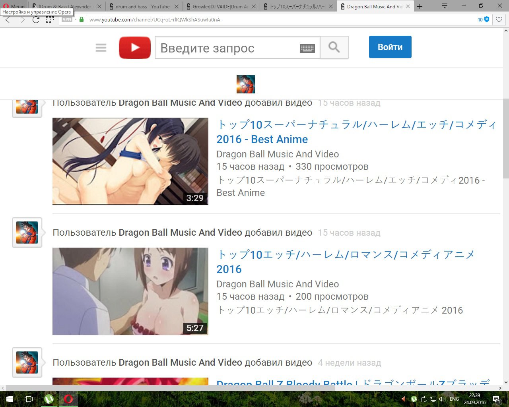This screenshot has height=407, width=509.
Task: Open the network tray icon
Action: click(x=433, y=399)
